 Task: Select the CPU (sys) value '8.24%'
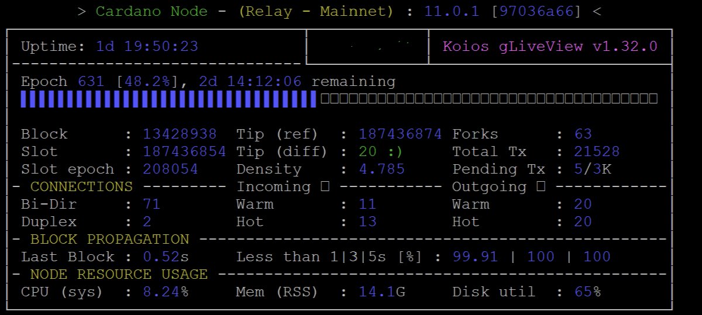click(166, 292)
